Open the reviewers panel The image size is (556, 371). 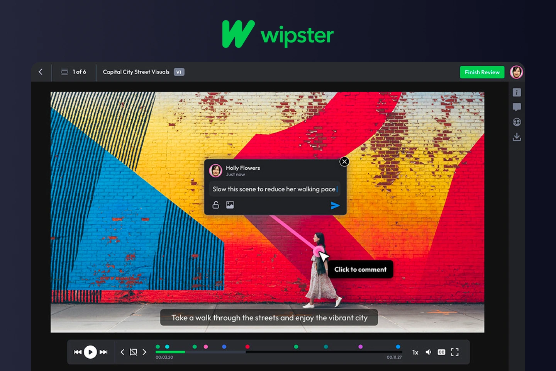click(517, 122)
